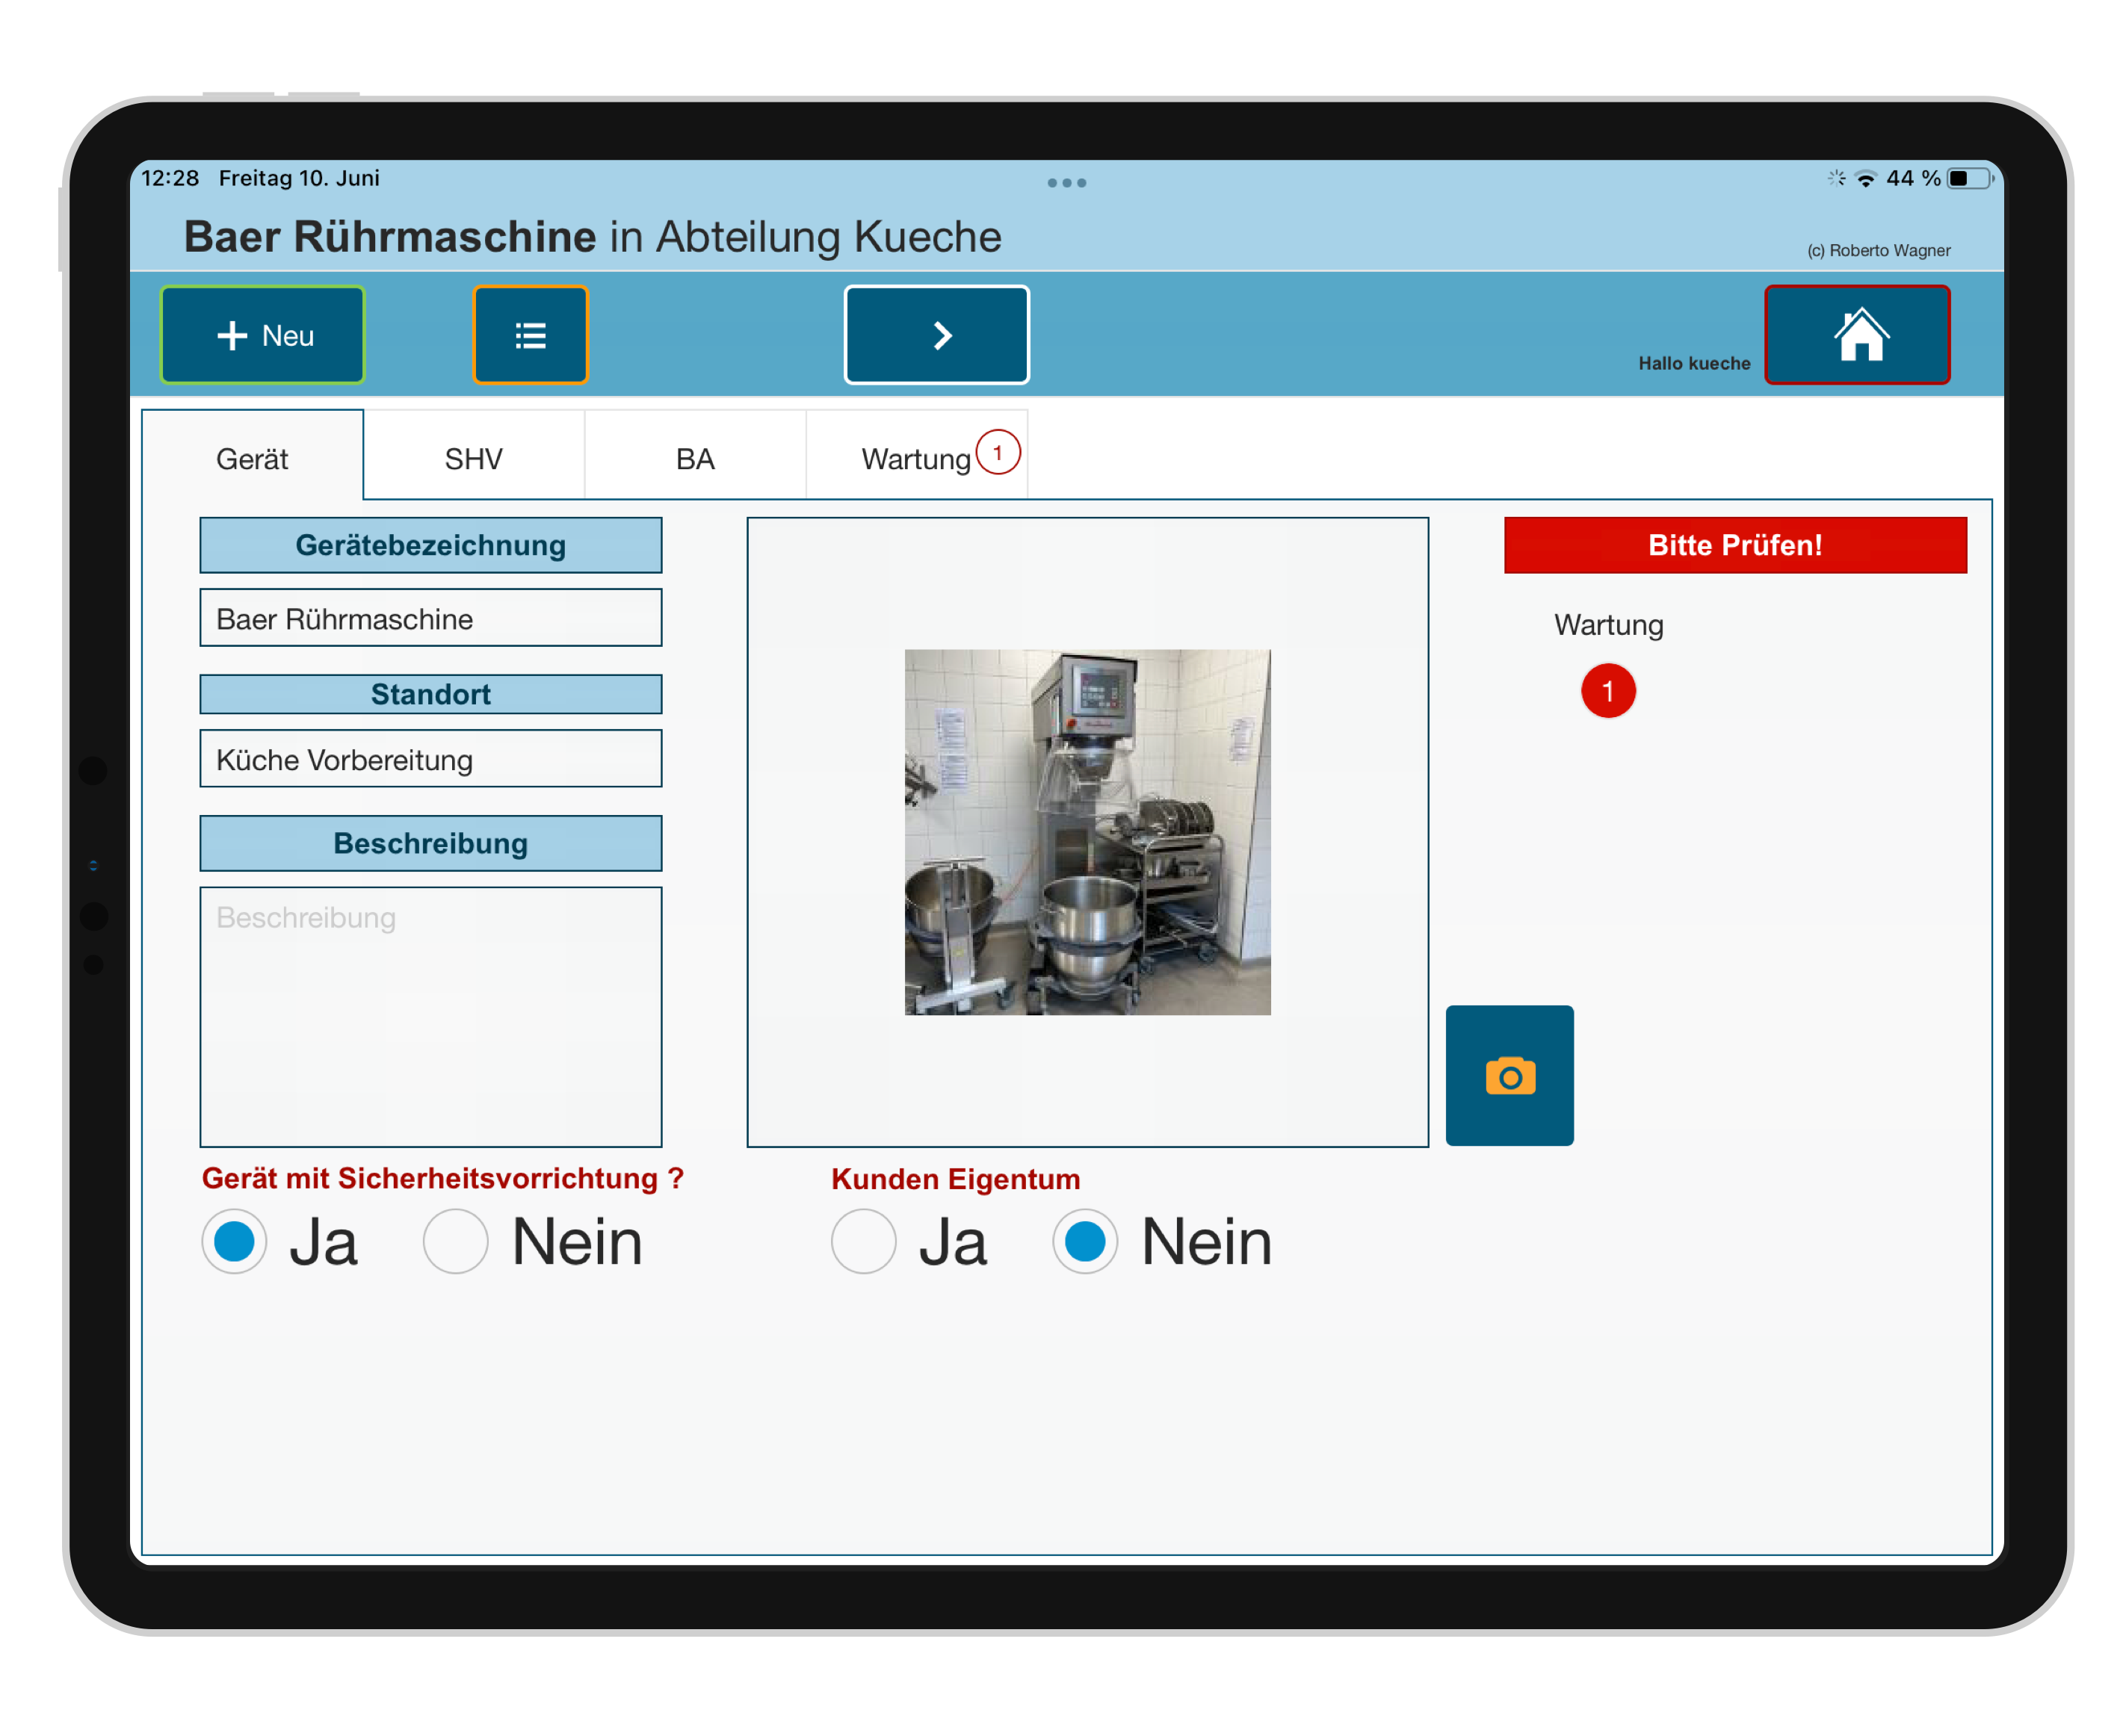
Task: Go to next device with chevron arrow
Action: [x=936, y=335]
